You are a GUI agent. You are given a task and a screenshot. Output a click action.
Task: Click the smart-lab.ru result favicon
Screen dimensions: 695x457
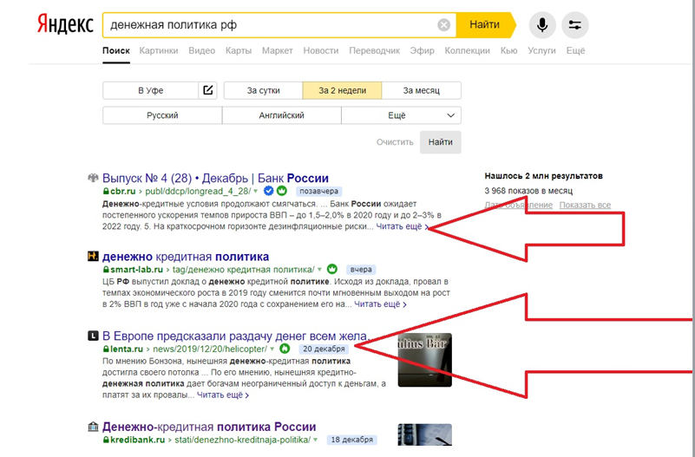[x=93, y=256]
